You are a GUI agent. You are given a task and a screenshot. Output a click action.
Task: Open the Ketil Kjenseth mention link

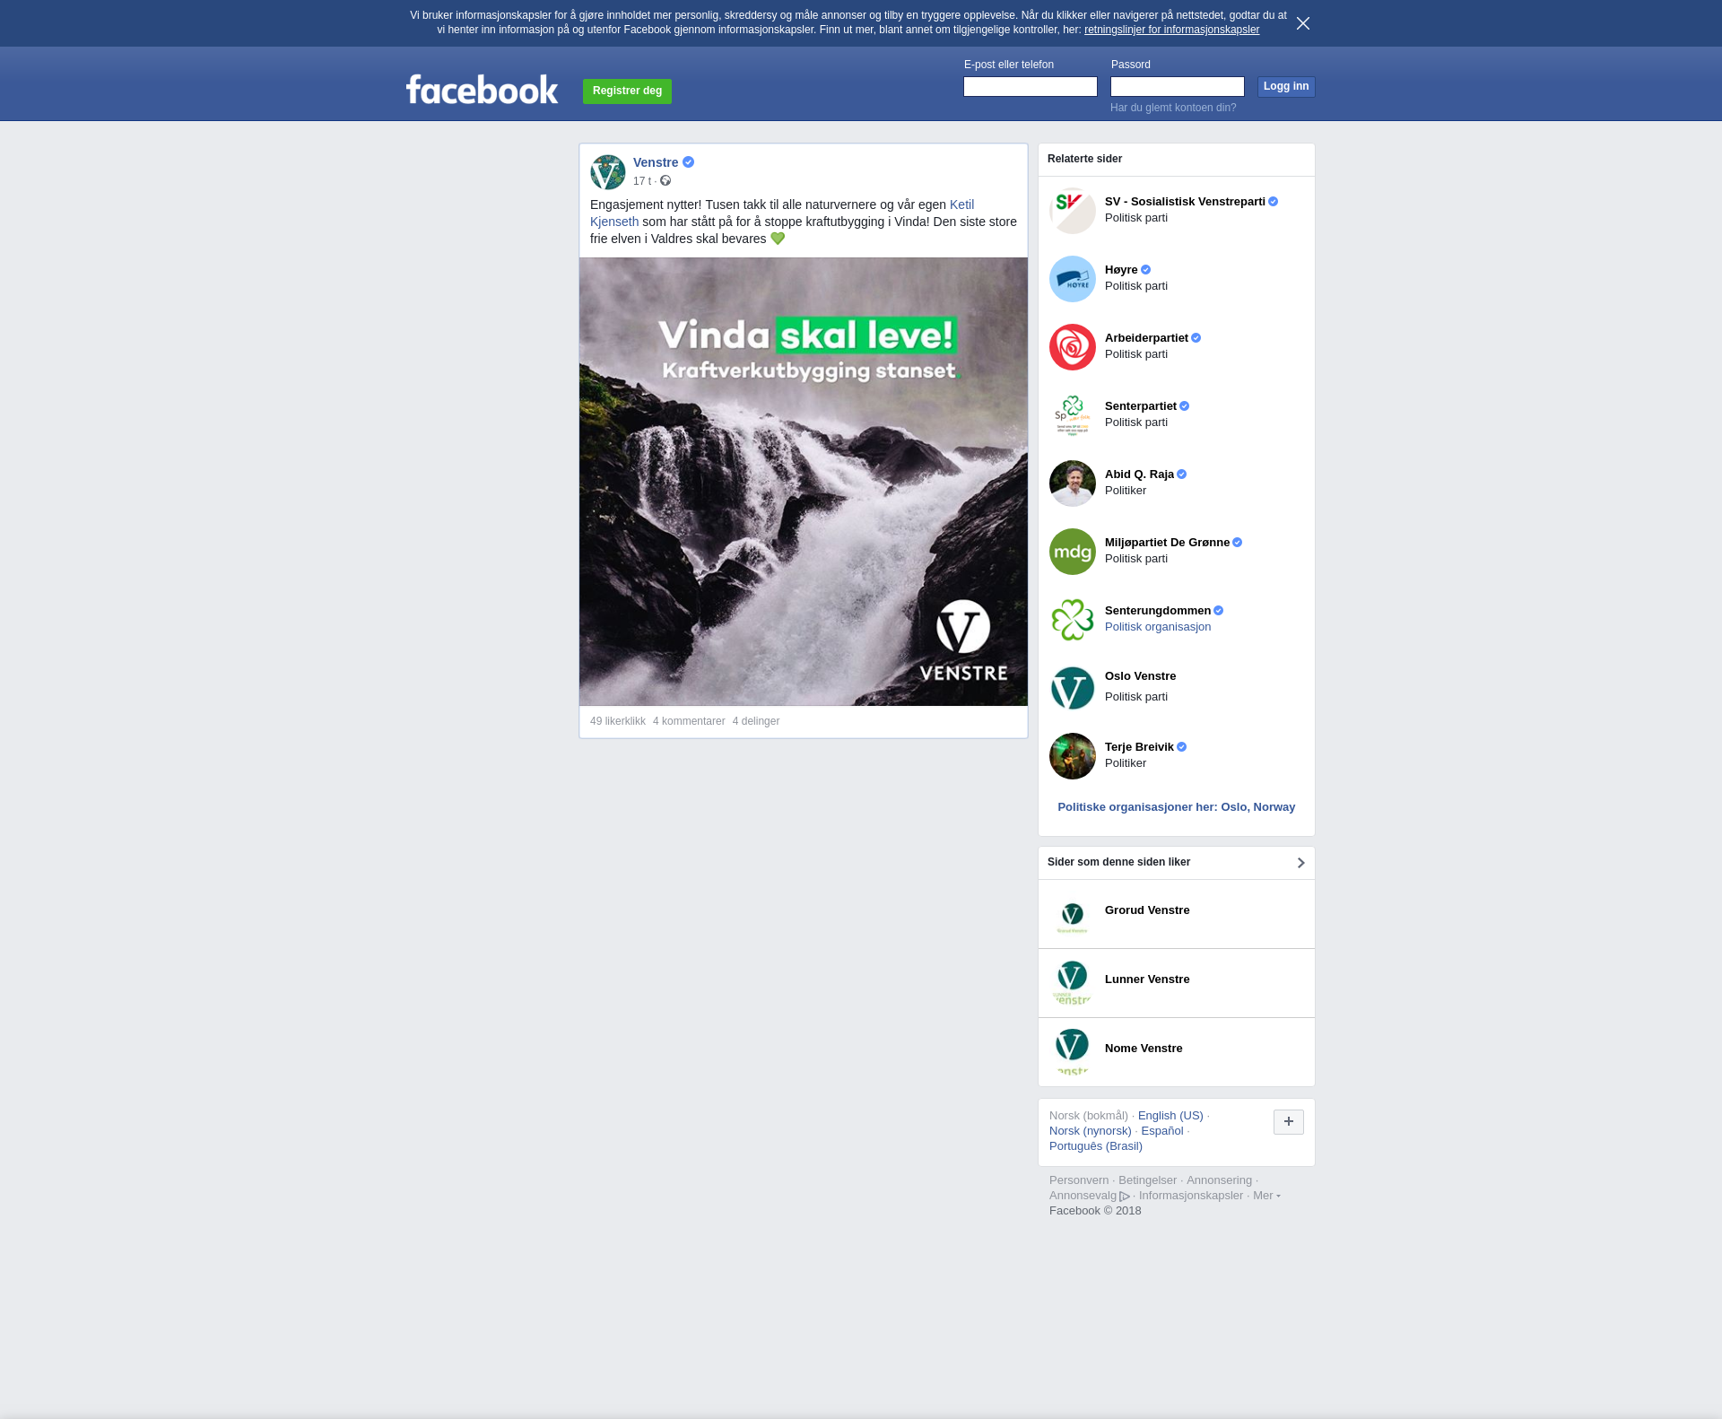tap(961, 205)
